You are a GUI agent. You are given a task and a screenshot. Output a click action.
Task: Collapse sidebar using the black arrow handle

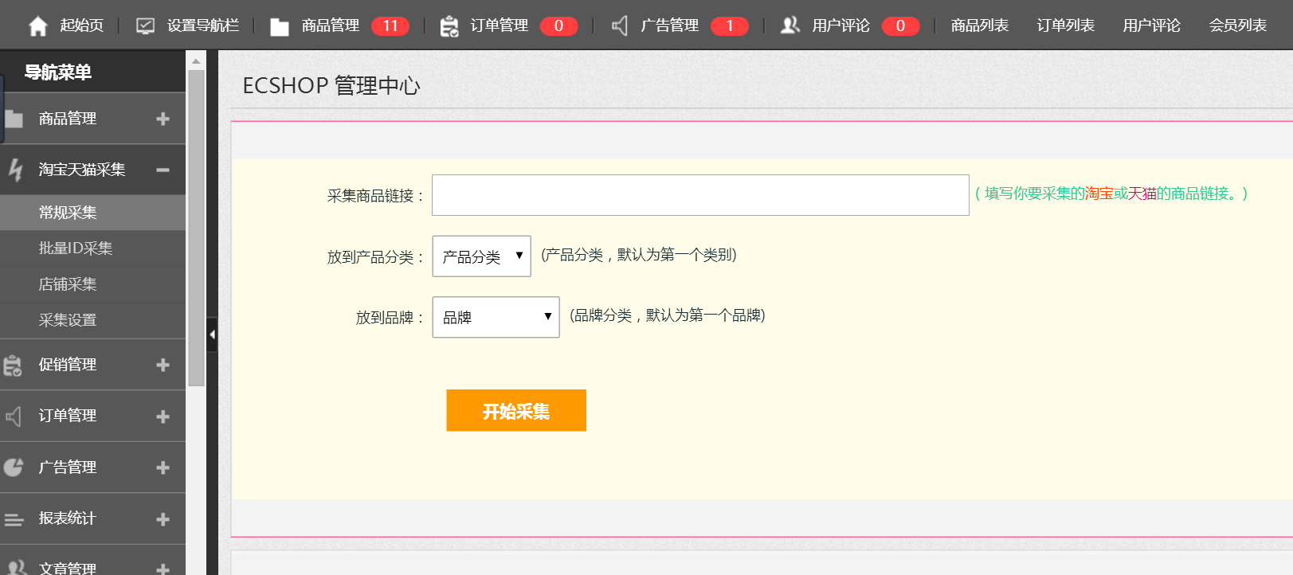click(212, 334)
